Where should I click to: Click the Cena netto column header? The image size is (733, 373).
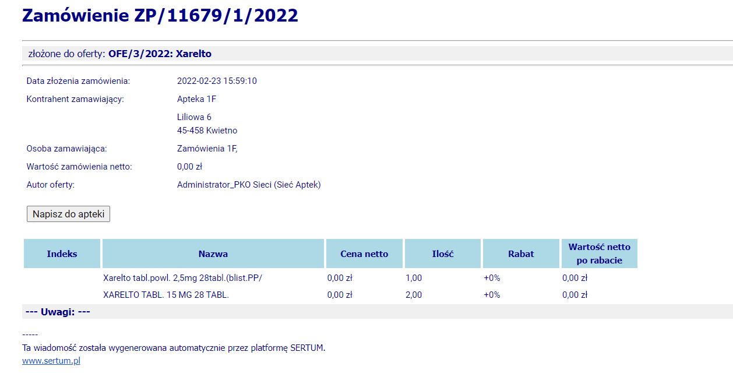click(364, 254)
